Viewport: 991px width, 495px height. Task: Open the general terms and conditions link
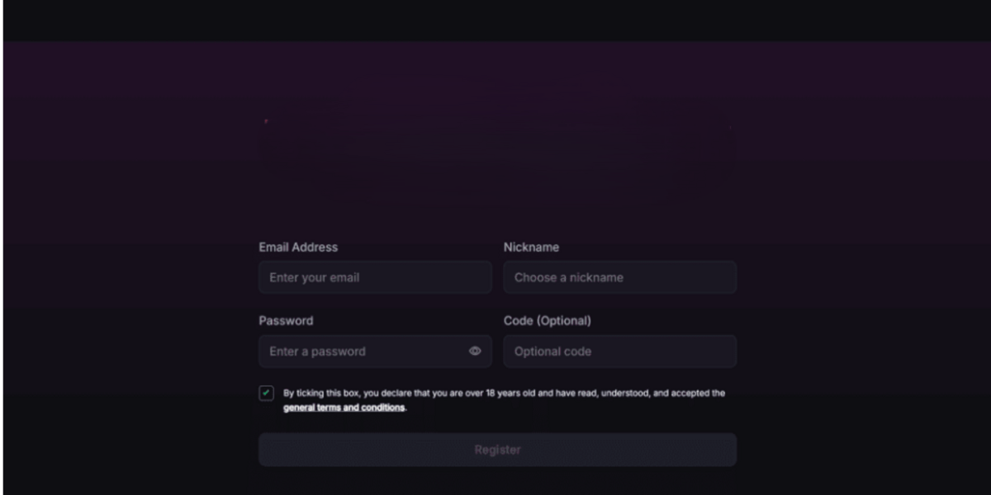pyautogui.click(x=344, y=408)
